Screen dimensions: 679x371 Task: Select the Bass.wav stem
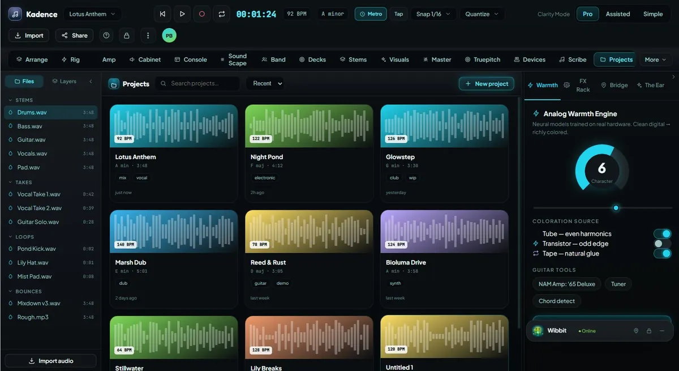click(51, 126)
